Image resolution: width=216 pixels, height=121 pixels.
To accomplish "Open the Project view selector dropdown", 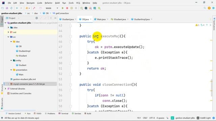I will tap(12, 18).
